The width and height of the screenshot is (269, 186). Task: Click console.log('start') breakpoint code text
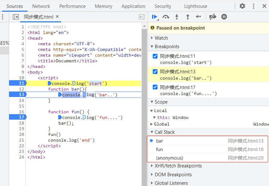point(186,62)
